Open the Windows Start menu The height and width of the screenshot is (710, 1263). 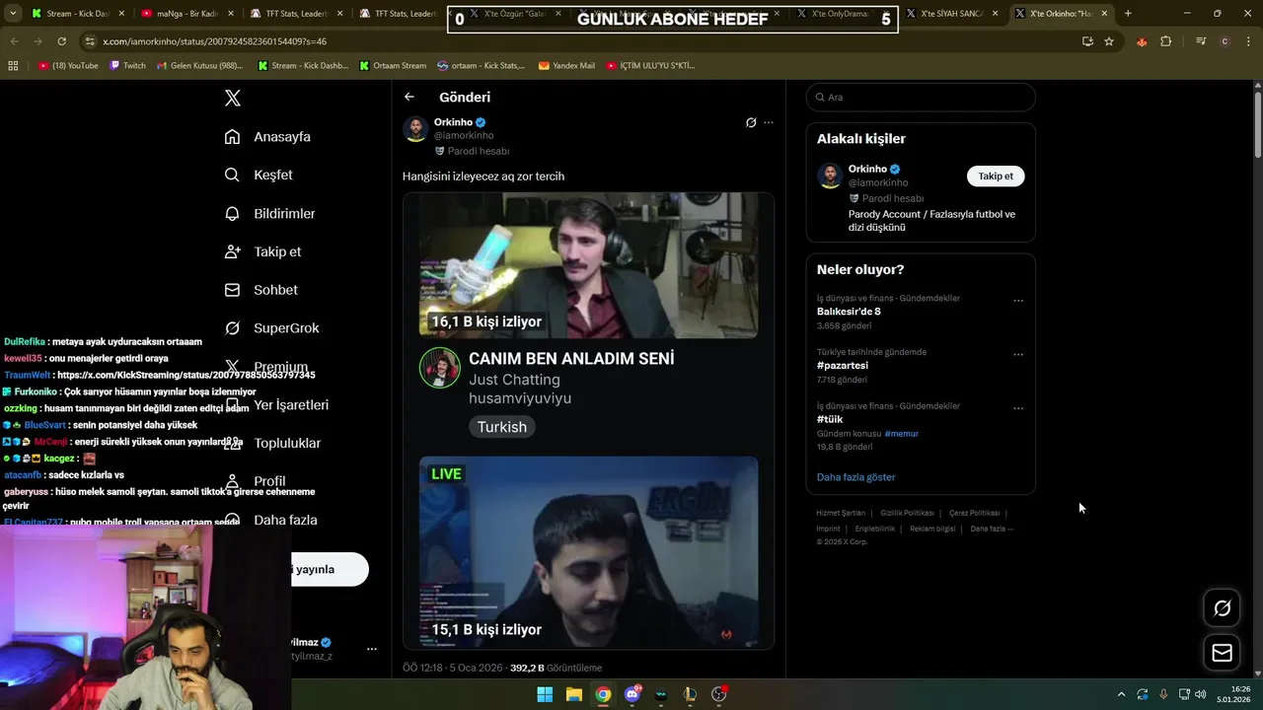545,694
